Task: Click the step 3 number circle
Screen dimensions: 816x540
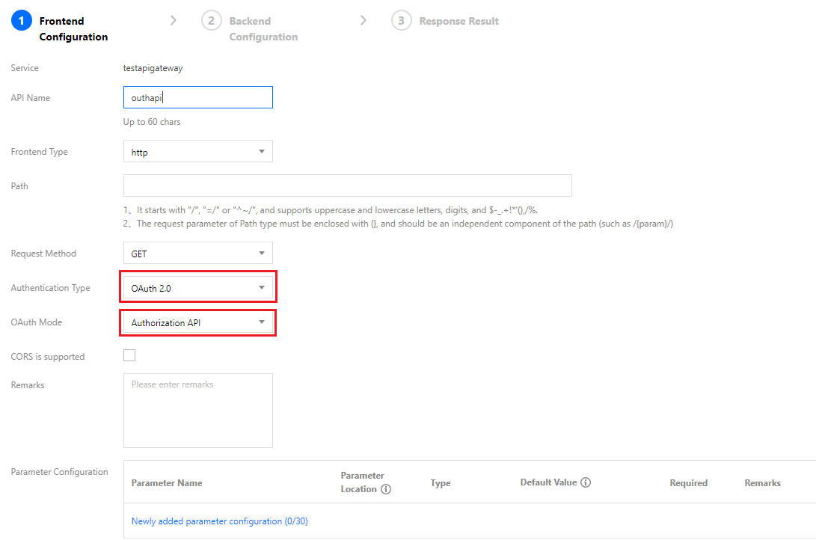Action: click(x=402, y=21)
